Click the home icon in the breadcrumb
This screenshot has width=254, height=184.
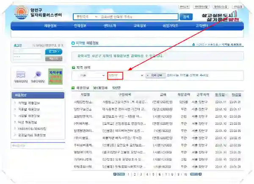(192, 44)
